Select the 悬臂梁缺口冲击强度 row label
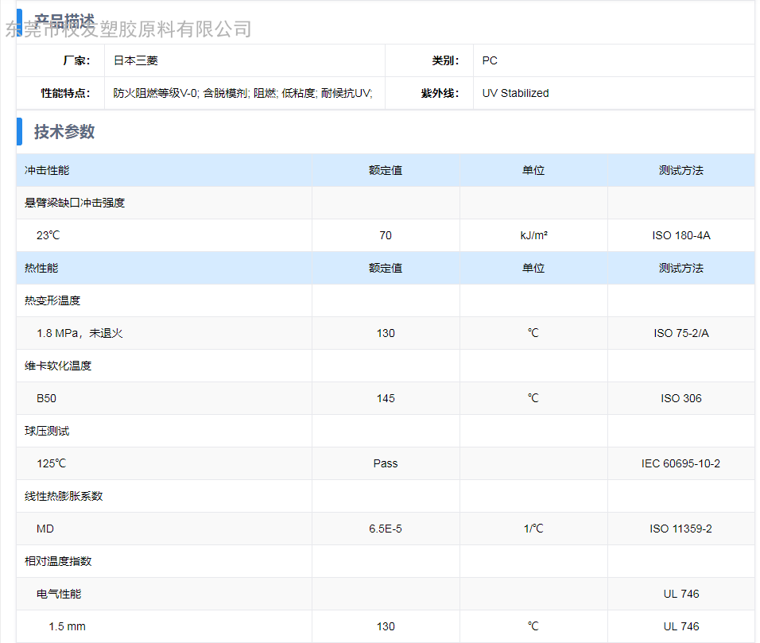The width and height of the screenshot is (760, 643). pyautogui.click(x=75, y=203)
